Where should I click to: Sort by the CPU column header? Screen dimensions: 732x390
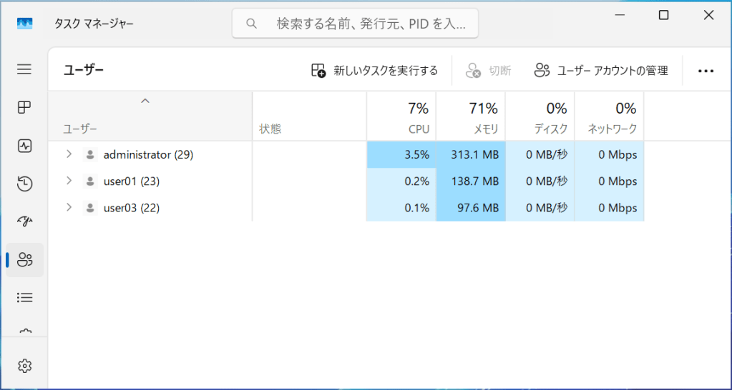(401, 117)
